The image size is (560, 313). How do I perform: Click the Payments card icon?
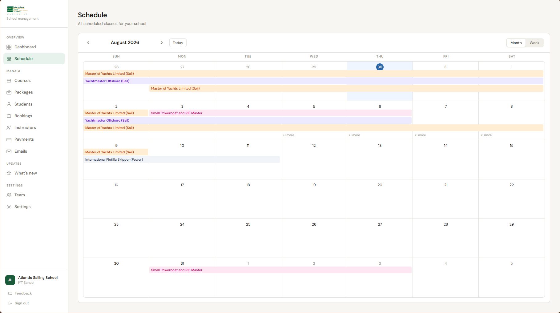coord(9,139)
